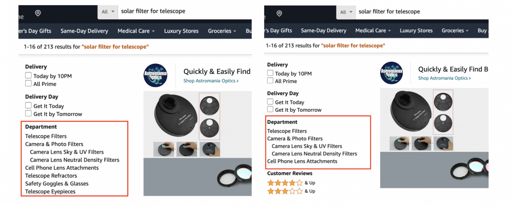Click the 3 Stars & Up rating stars
The width and height of the screenshot is (513, 206).
pyautogui.click(x=285, y=191)
